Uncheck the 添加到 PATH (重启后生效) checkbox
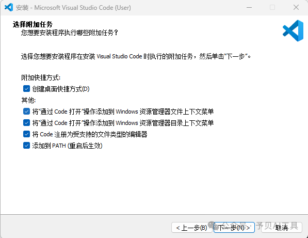The width and height of the screenshot is (308, 238). (26, 146)
